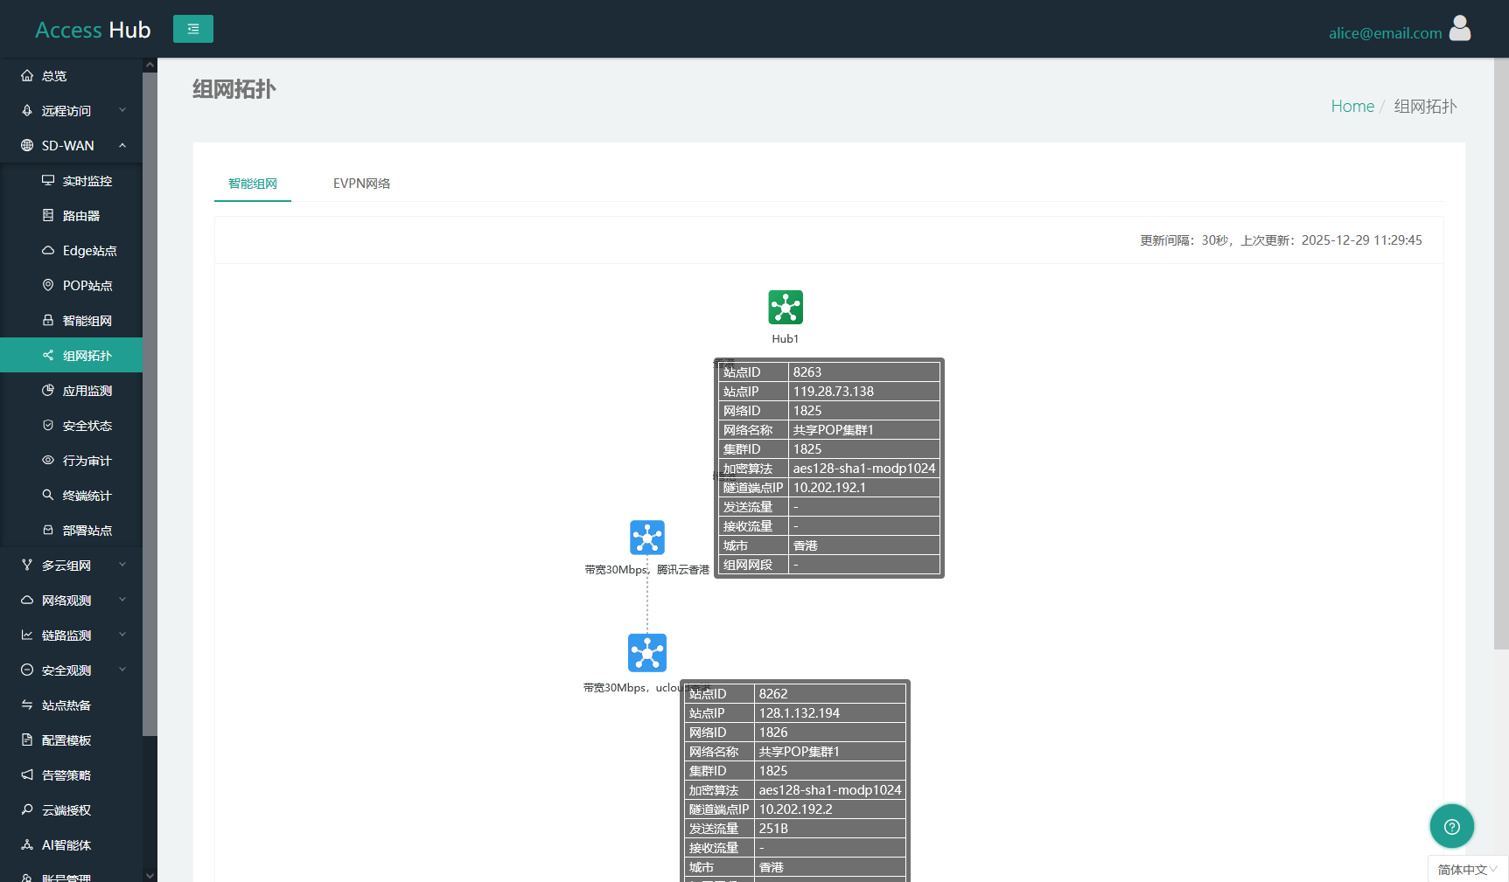Open 站点热备 menu item
The height and width of the screenshot is (882, 1509).
pyautogui.click(x=72, y=705)
